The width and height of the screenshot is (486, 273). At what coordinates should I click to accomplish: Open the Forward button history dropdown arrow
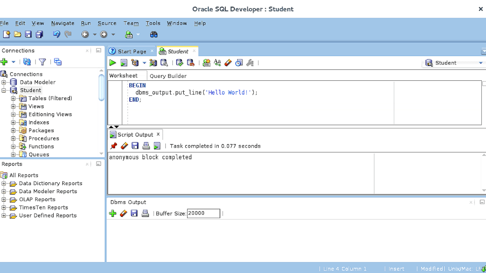113,35
